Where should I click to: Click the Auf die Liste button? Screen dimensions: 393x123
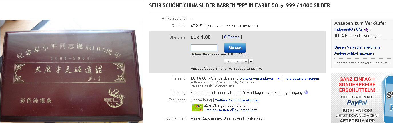click(x=236, y=61)
